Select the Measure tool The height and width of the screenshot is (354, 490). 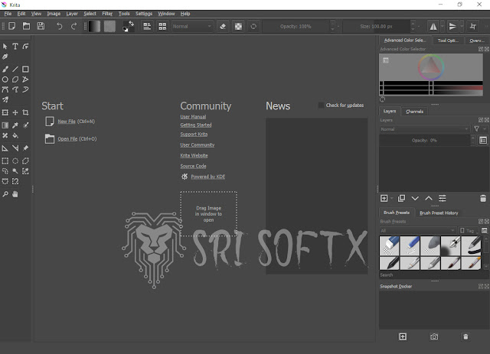pyautogui.click(x=5, y=148)
